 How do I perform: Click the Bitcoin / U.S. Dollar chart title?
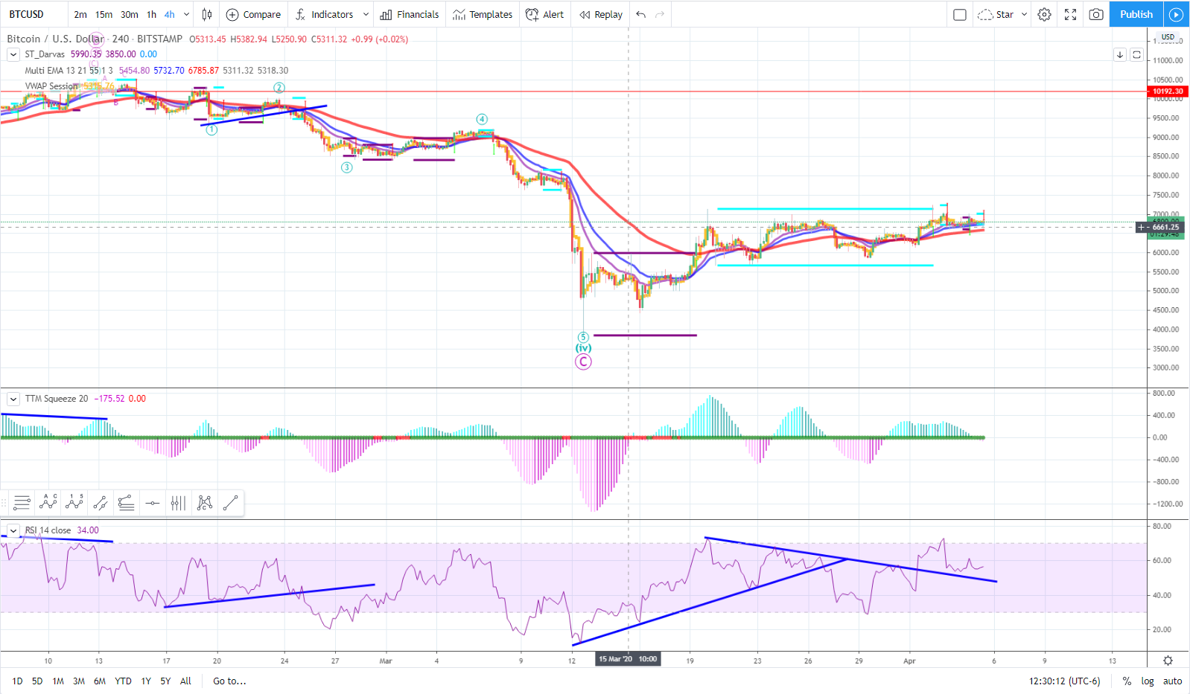pos(56,39)
